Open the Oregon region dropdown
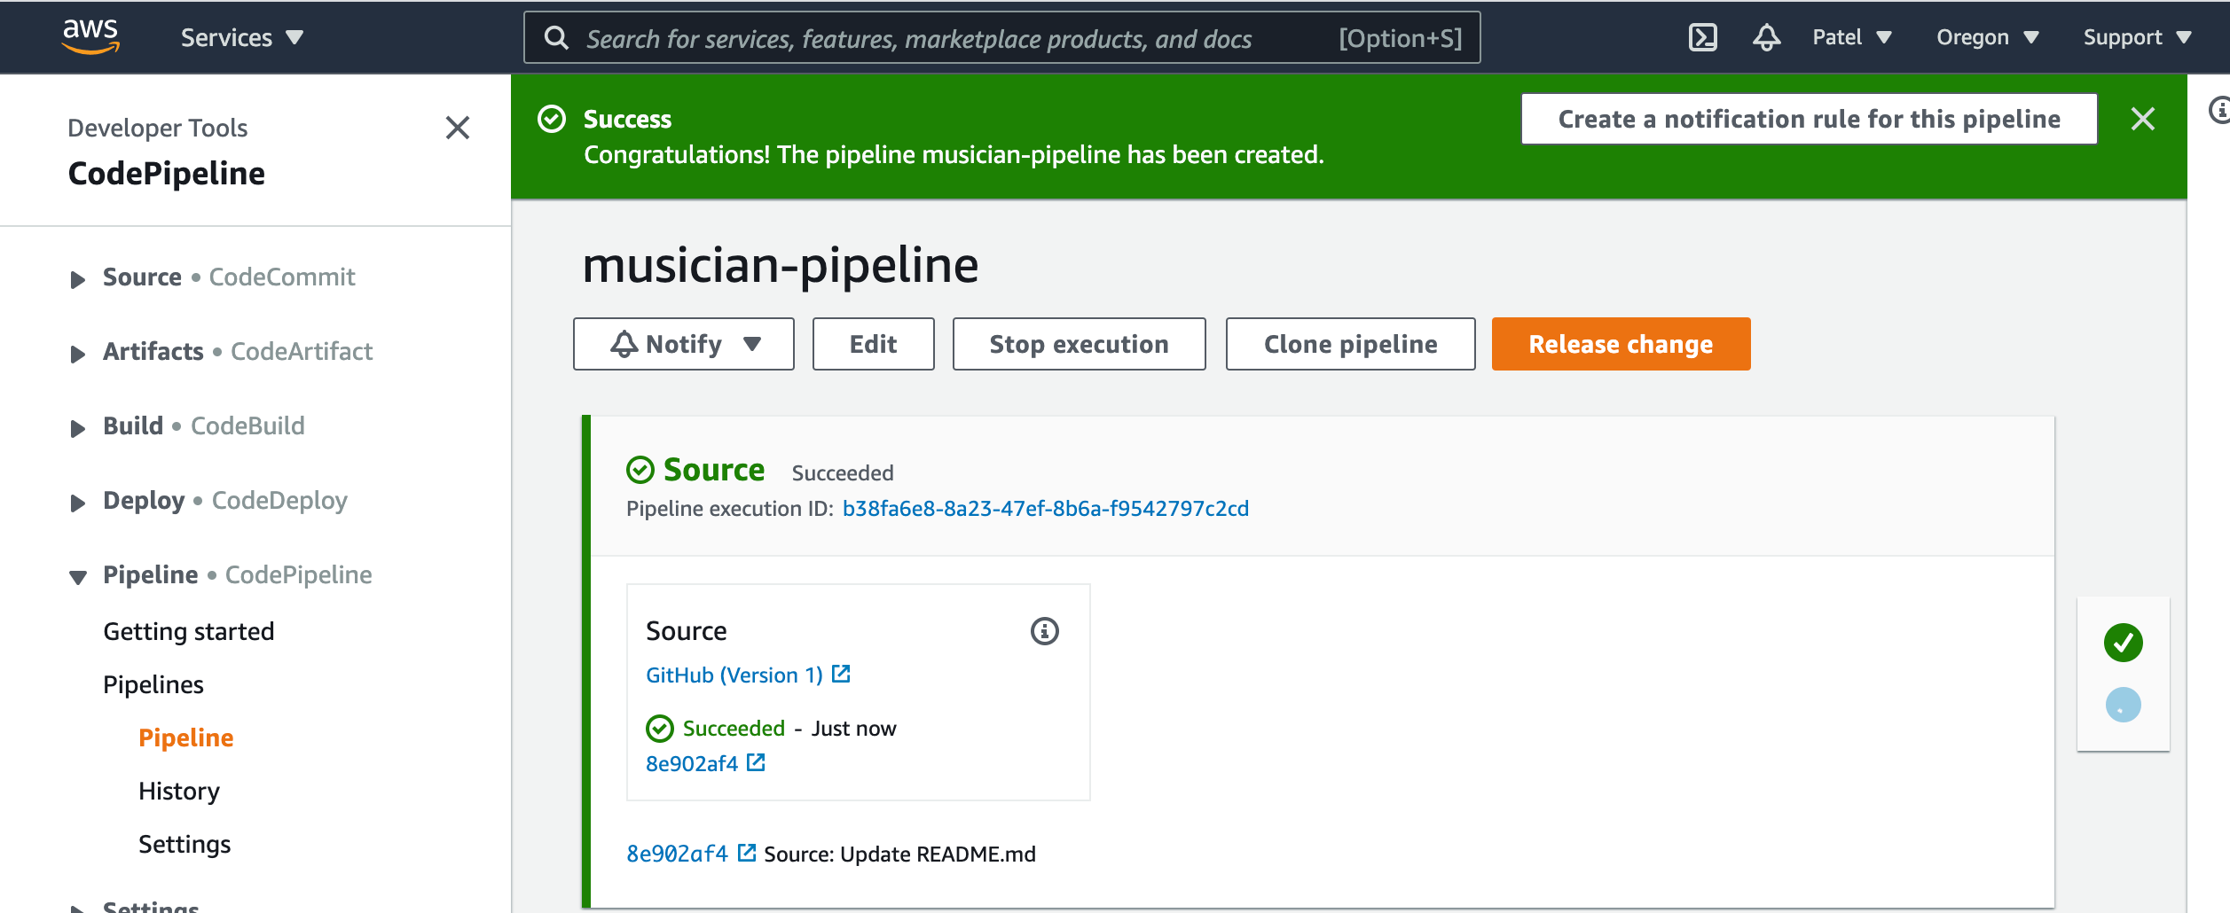This screenshot has width=2230, height=913. 1988,37
